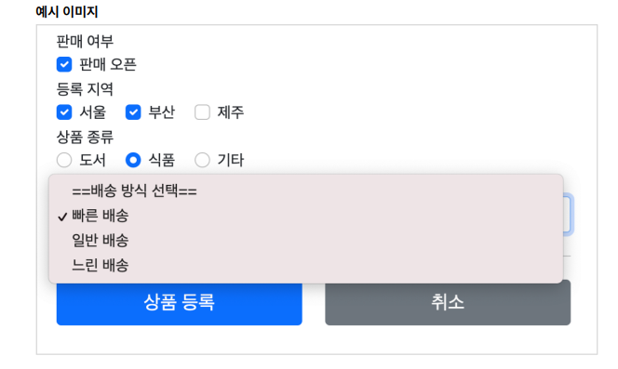Uncheck the 서울 region checkbox
This screenshot has width=618, height=369.
click(64, 112)
